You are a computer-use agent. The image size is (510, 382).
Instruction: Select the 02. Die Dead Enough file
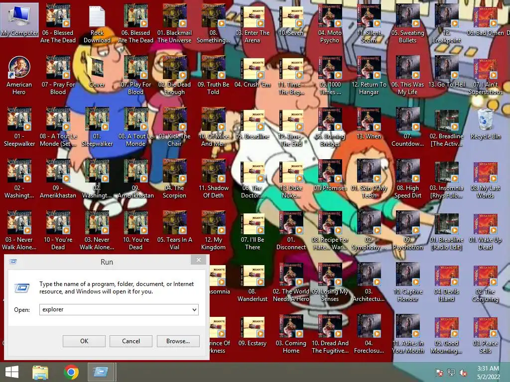point(175,76)
